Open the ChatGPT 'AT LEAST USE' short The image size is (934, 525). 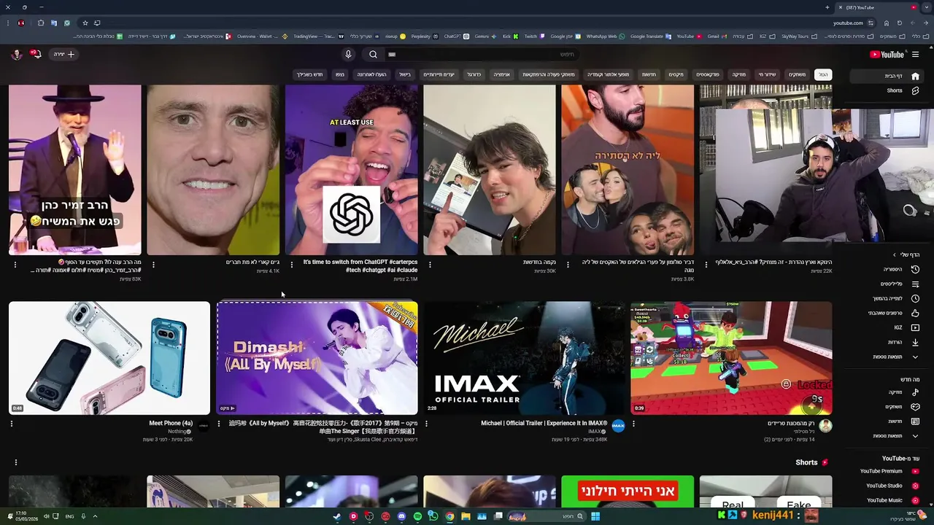point(351,169)
